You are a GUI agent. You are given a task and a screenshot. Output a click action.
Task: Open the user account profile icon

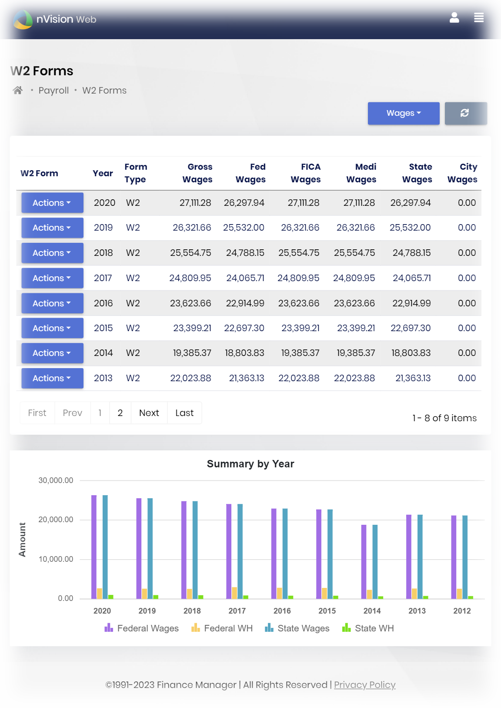coord(454,18)
